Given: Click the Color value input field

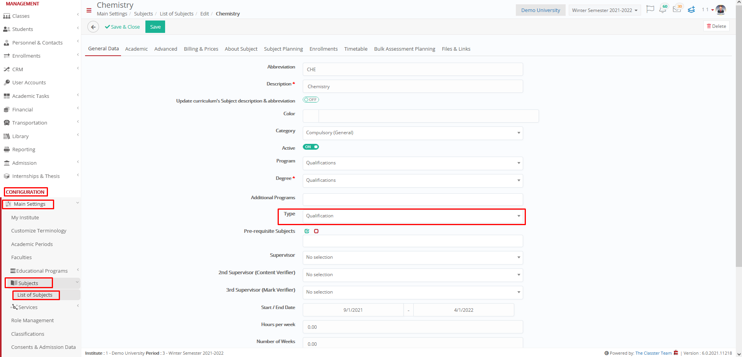Looking at the screenshot, I should coord(429,116).
